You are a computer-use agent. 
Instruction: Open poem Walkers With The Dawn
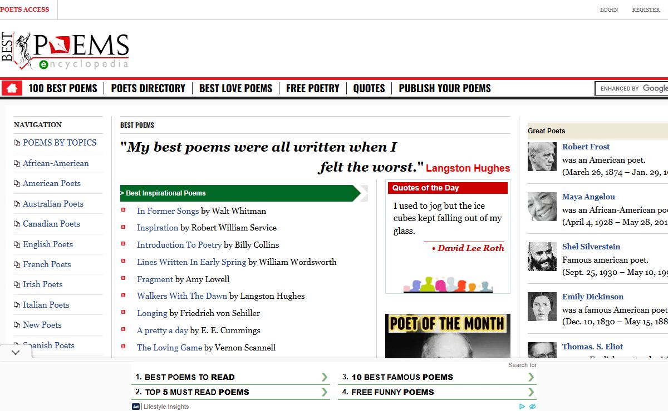click(182, 296)
